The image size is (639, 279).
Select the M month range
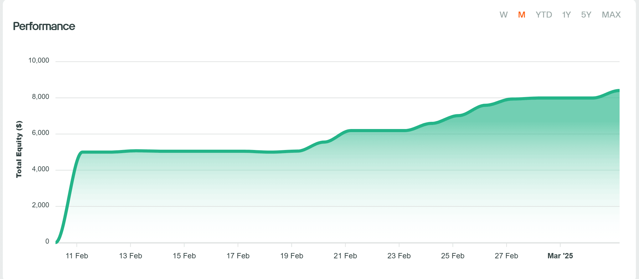pyautogui.click(x=522, y=15)
